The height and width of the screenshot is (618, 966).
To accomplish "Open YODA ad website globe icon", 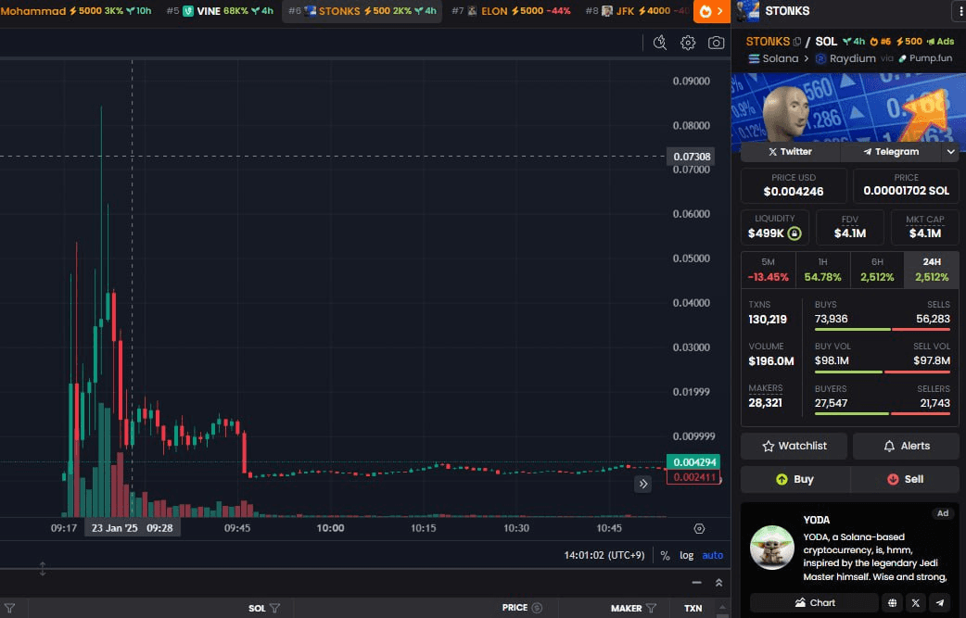I will 892,602.
